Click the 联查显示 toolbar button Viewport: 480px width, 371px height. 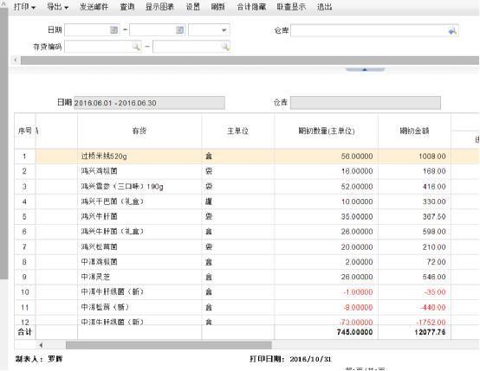tap(291, 7)
